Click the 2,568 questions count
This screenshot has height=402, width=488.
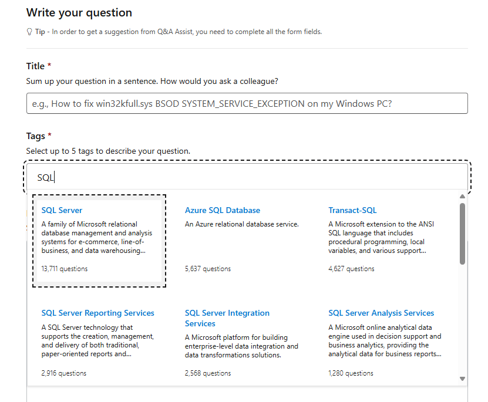pos(207,373)
